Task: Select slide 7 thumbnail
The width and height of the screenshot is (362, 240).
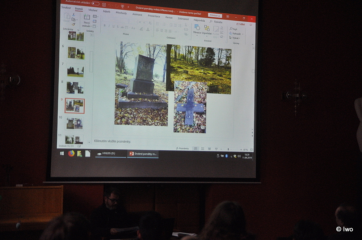Action: [x=76, y=70]
